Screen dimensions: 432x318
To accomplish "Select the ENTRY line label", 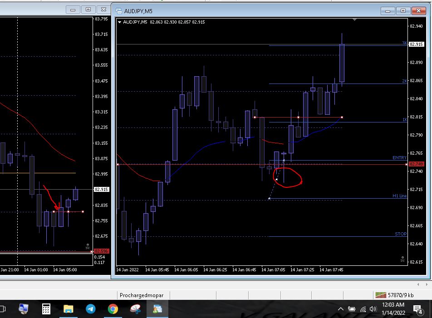I will pyautogui.click(x=399, y=157).
